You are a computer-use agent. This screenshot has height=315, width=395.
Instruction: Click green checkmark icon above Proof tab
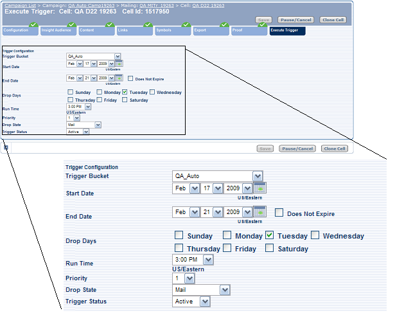coord(262,25)
